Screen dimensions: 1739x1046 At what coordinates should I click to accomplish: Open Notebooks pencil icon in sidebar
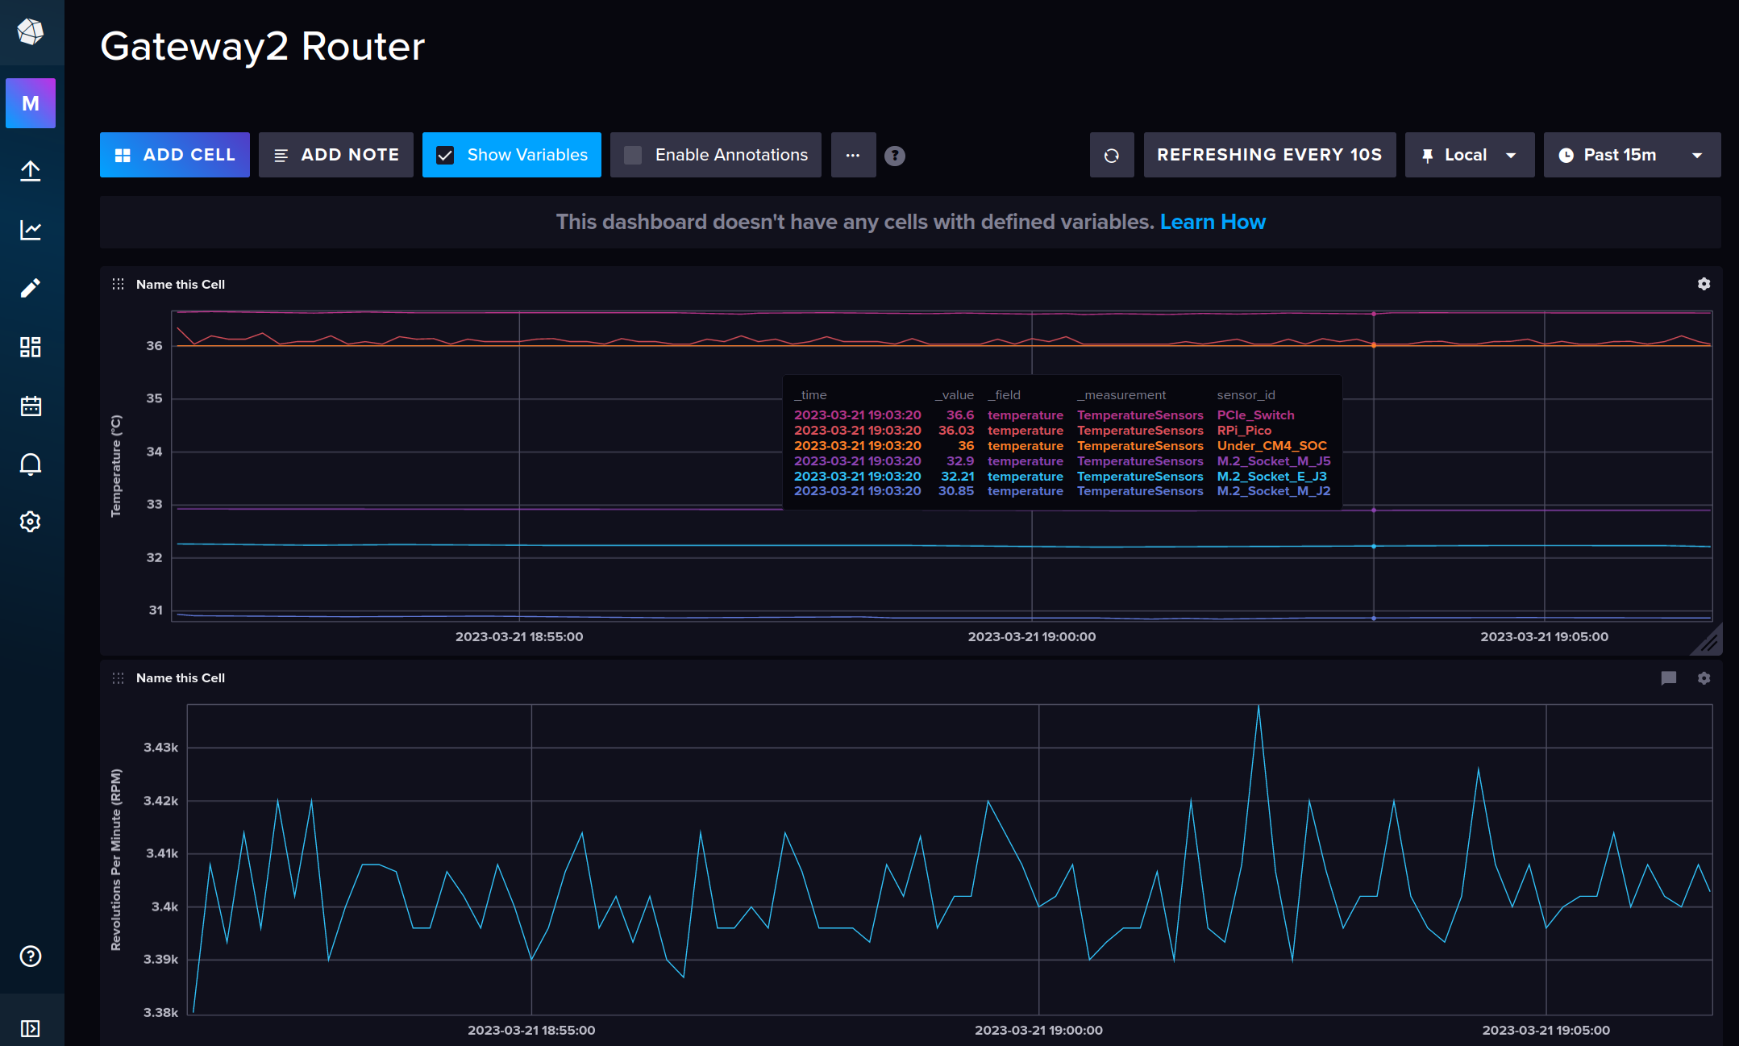[31, 288]
